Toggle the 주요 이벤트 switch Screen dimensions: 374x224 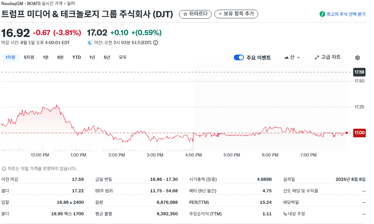[x=239, y=57]
